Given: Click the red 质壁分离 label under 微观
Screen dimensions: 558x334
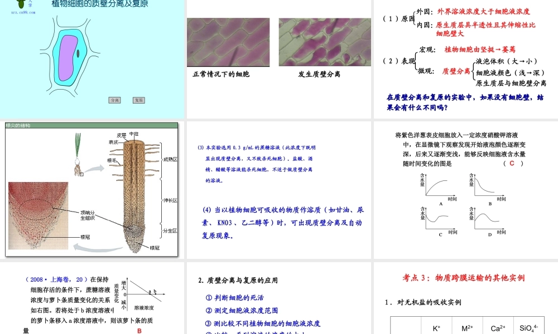Looking at the screenshot, I should pyautogui.click(x=456, y=71).
